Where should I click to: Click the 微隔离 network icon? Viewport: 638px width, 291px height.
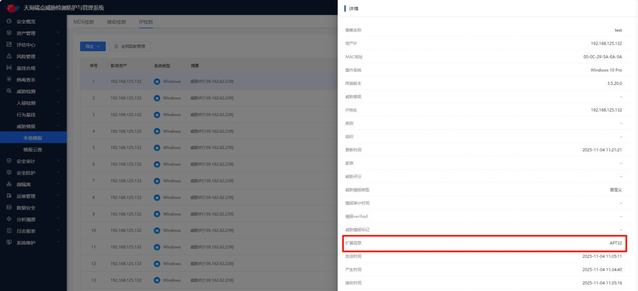tap(9, 184)
